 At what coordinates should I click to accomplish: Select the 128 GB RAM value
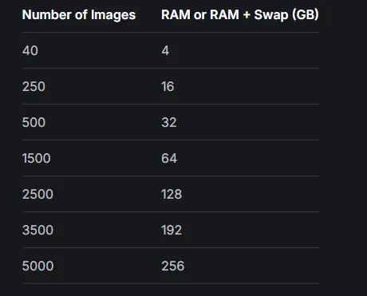172,194
